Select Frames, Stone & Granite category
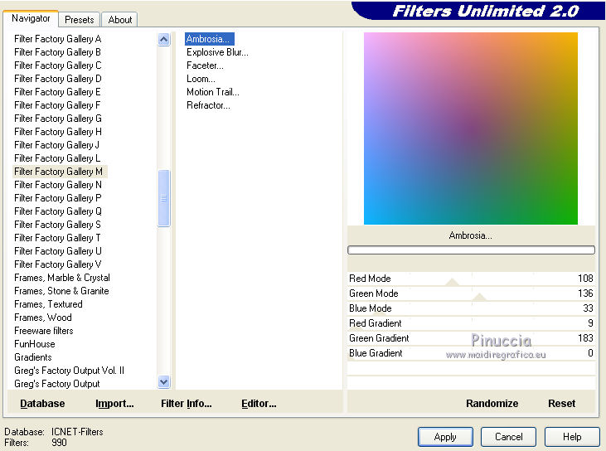606x451 pixels. (x=61, y=291)
